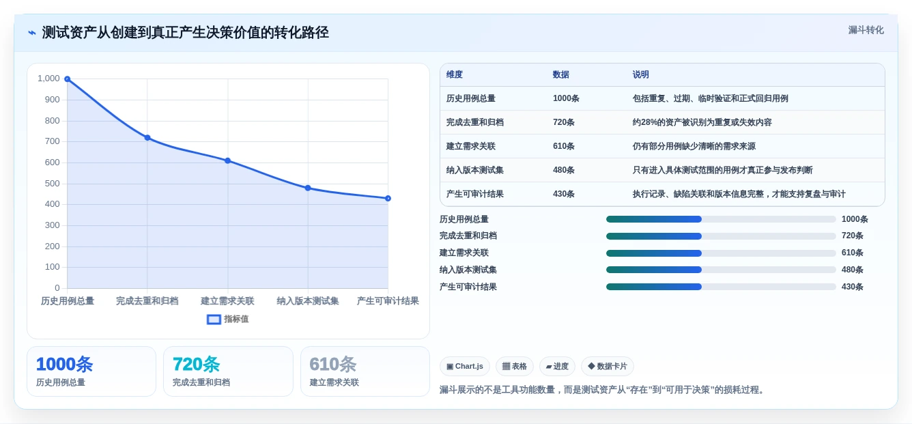
Task: Click the 漏斗转化 tag label
Action: point(866,30)
